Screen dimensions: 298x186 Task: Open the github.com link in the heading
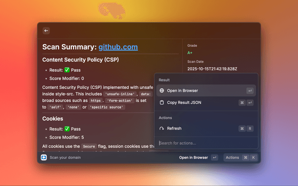[x=118, y=47]
